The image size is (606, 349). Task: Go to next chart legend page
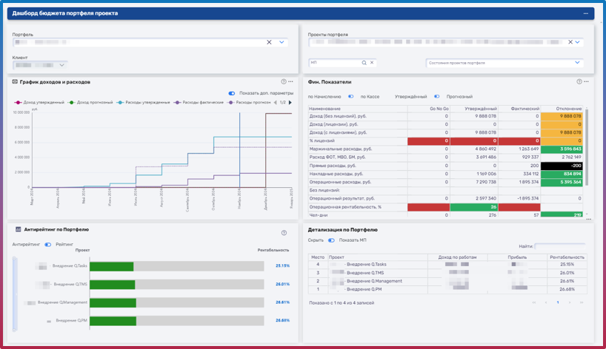click(x=290, y=103)
